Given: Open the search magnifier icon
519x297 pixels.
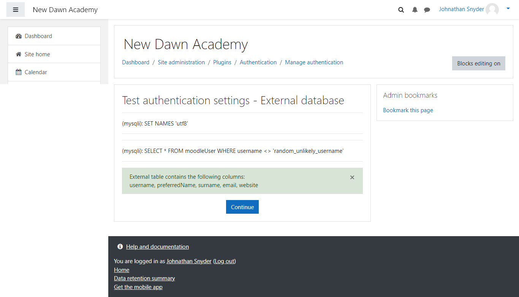Looking at the screenshot, I should click(x=401, y=10).
